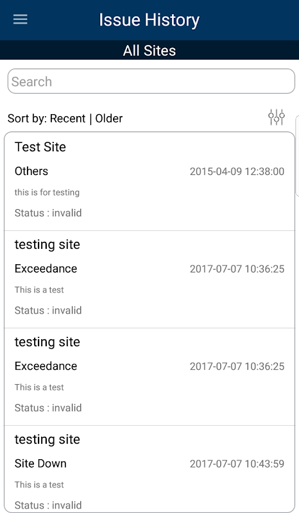Viewport: 299px width, 513px height.
Task: Tap the 2017-07-07 10:43:59 timestamp
Action: click(x=237, y=464)
